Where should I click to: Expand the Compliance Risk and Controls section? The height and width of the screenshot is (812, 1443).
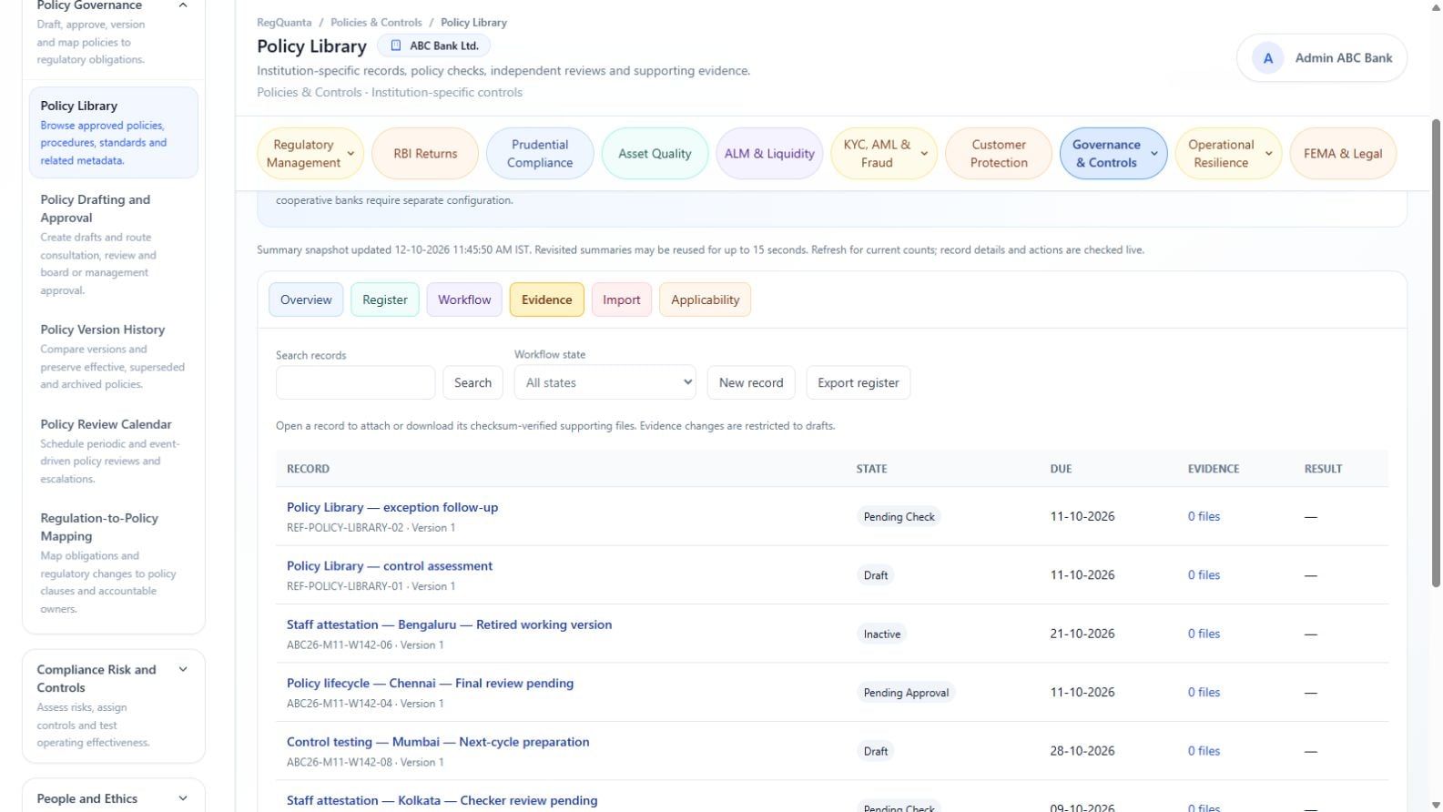pos(183,670)
